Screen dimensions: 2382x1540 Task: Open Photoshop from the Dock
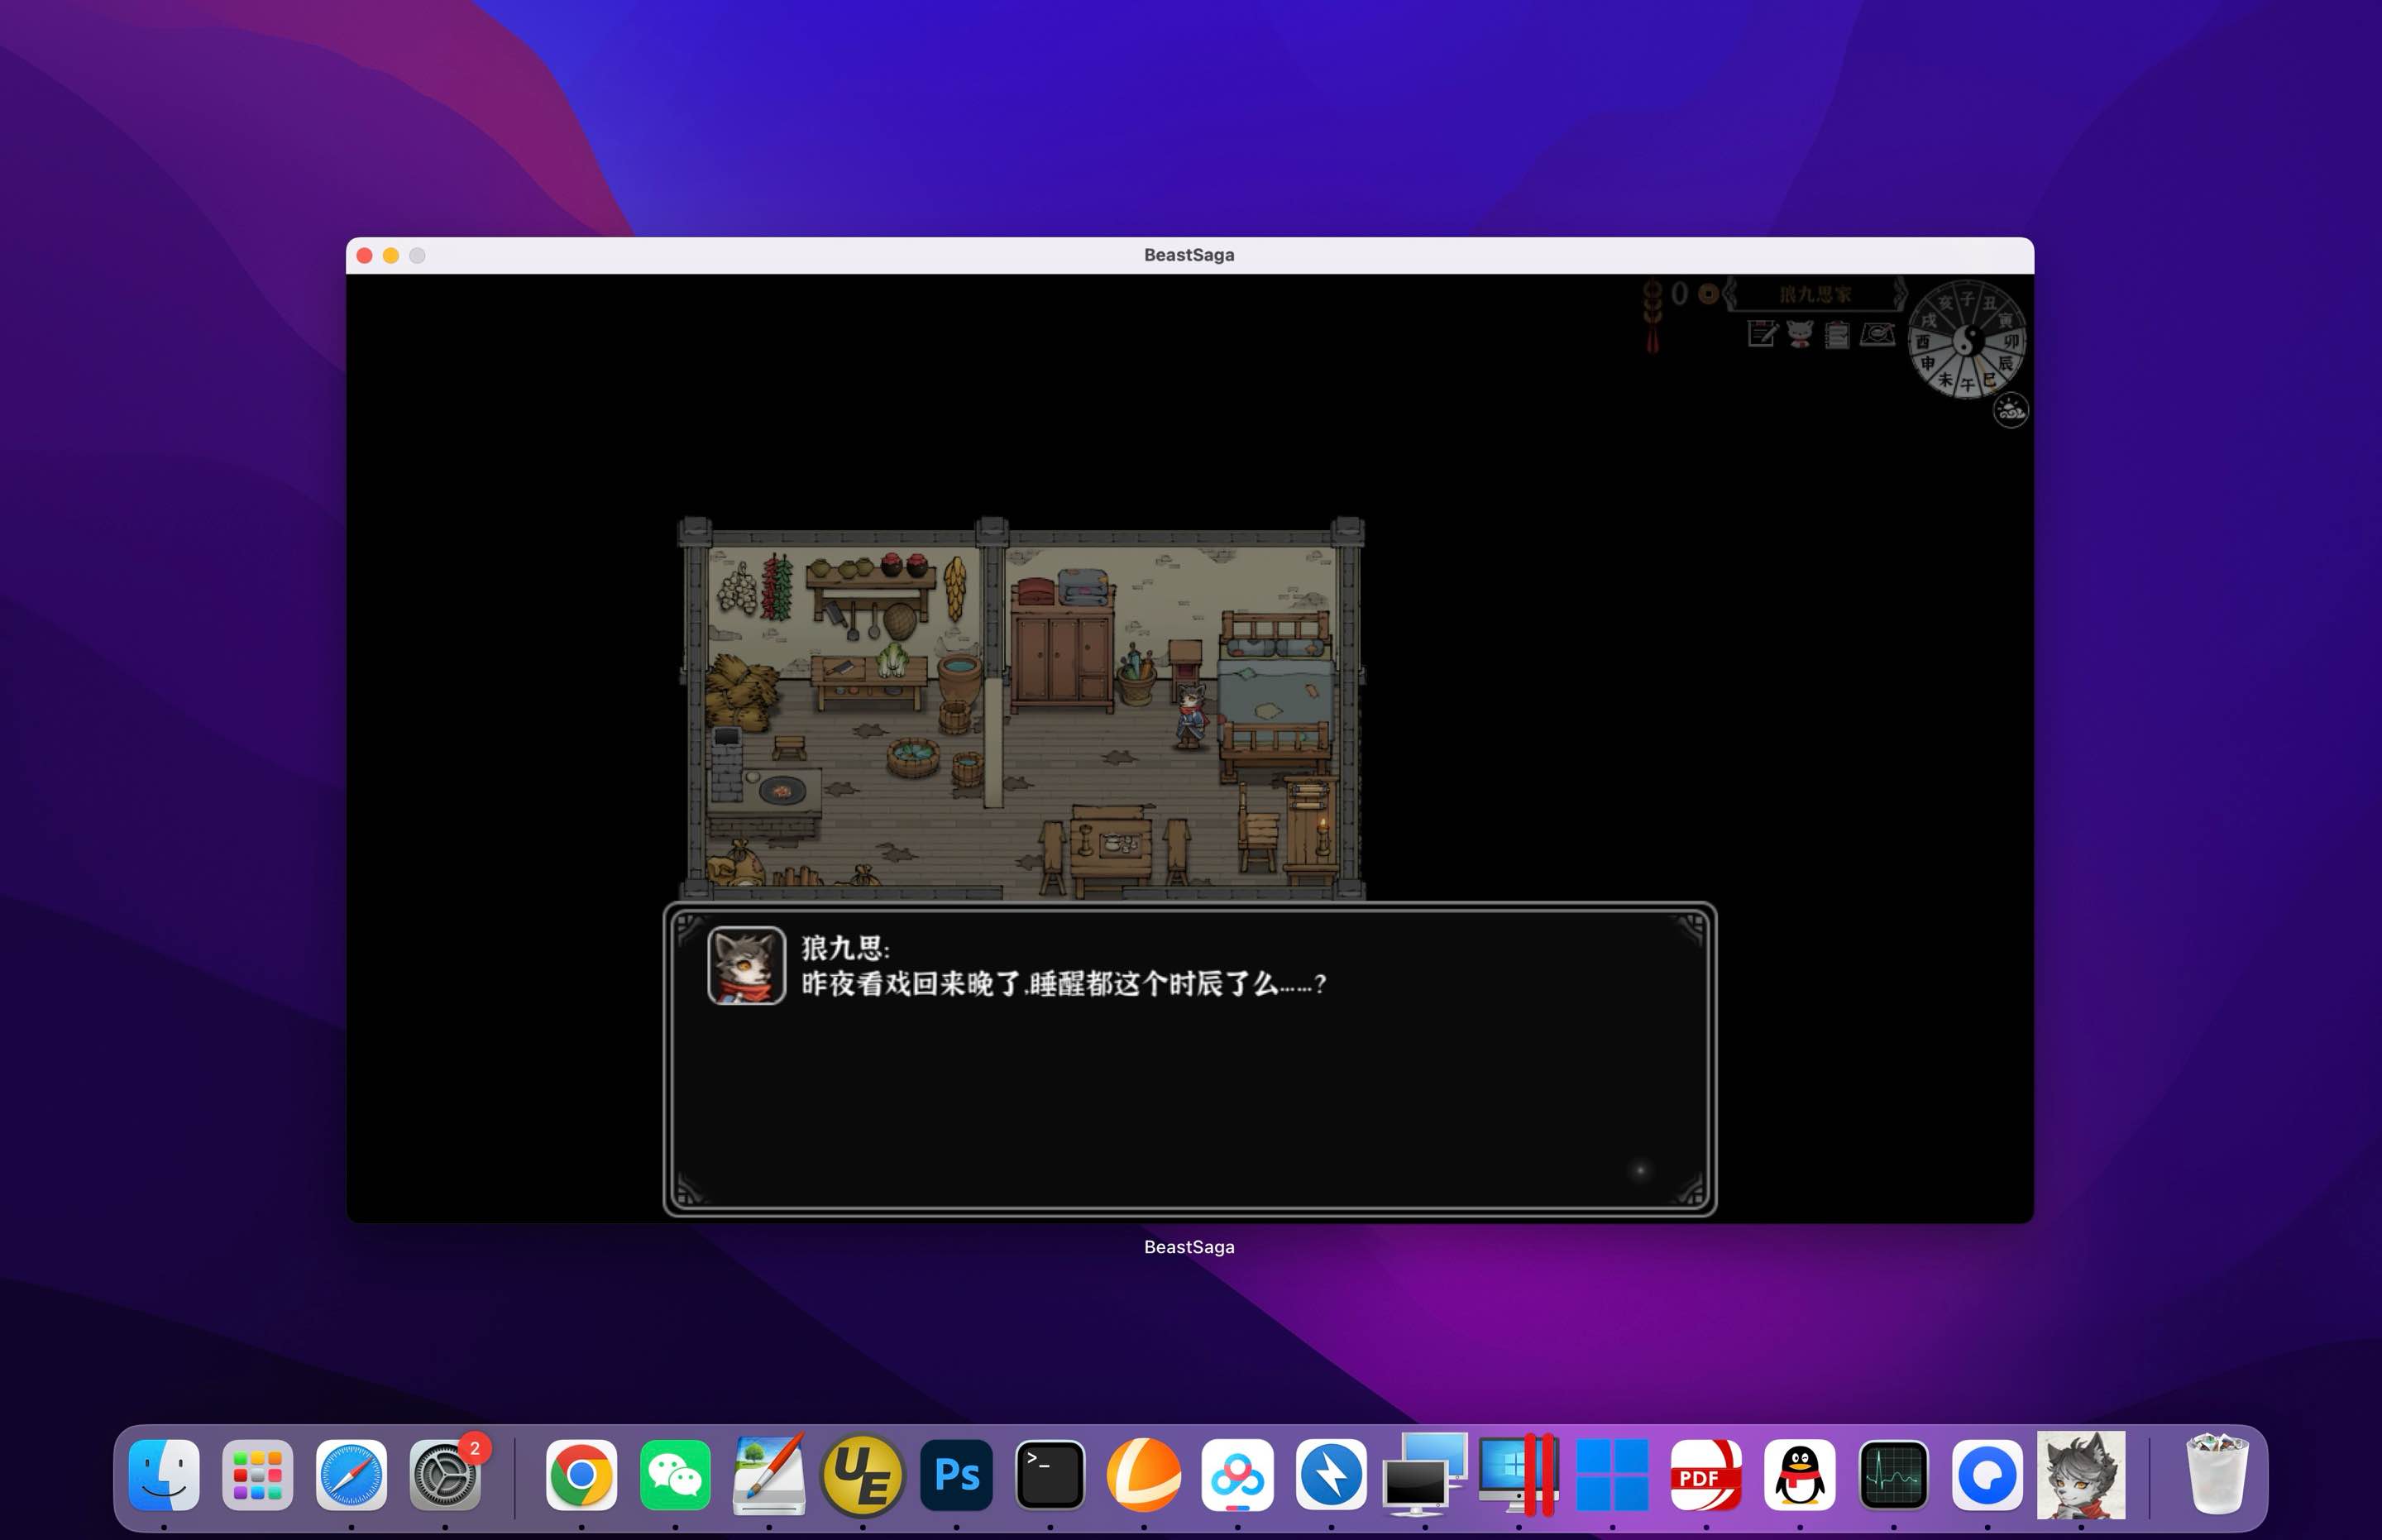[x=956, y=1475]
